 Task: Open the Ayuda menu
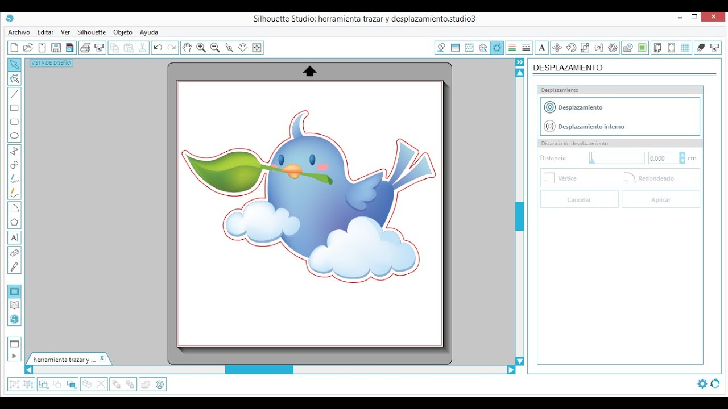[x=149, y=32]
